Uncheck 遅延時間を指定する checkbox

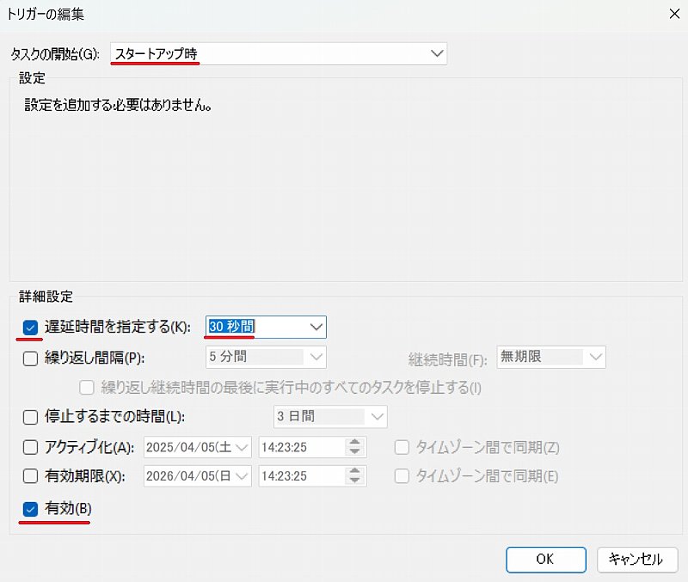click(30, 328)
